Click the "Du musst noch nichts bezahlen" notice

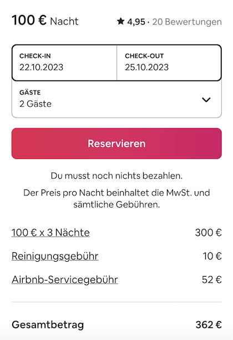click(116, 176)
